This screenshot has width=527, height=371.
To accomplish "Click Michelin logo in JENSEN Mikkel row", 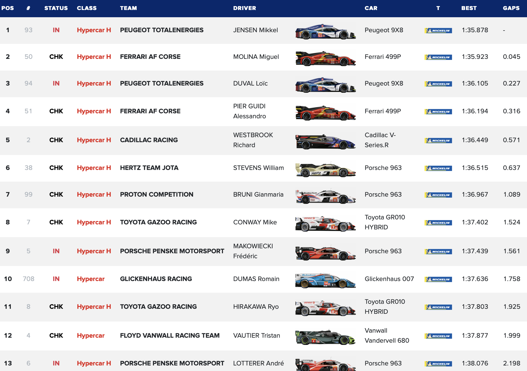I will point(438,31).
